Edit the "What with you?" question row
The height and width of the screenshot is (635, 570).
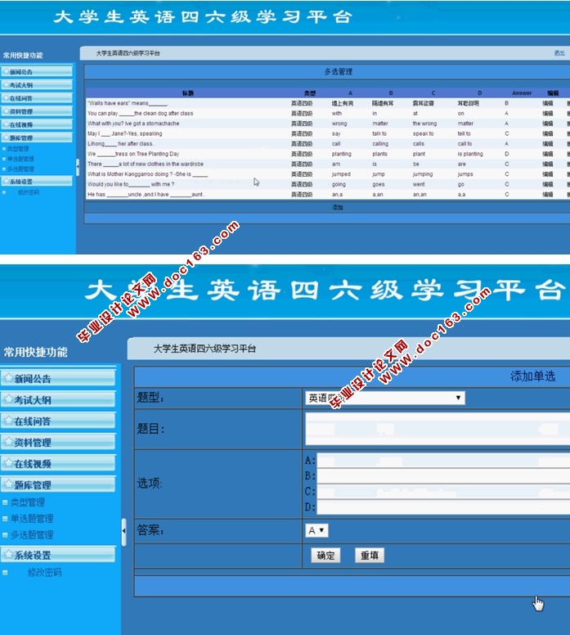pyautogui.click(x=548, y=124)
